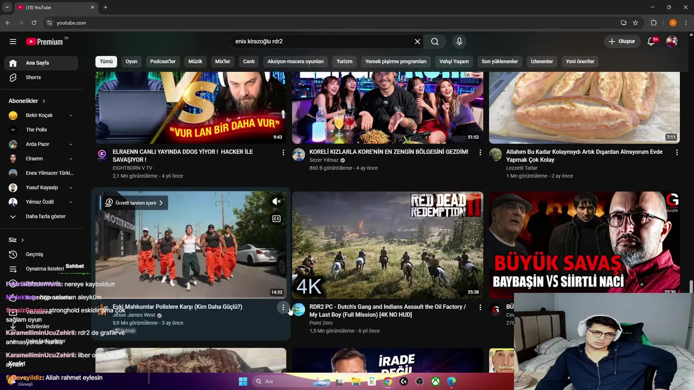
Task: Open options for the bread recipe video
Action: [676, 153]
